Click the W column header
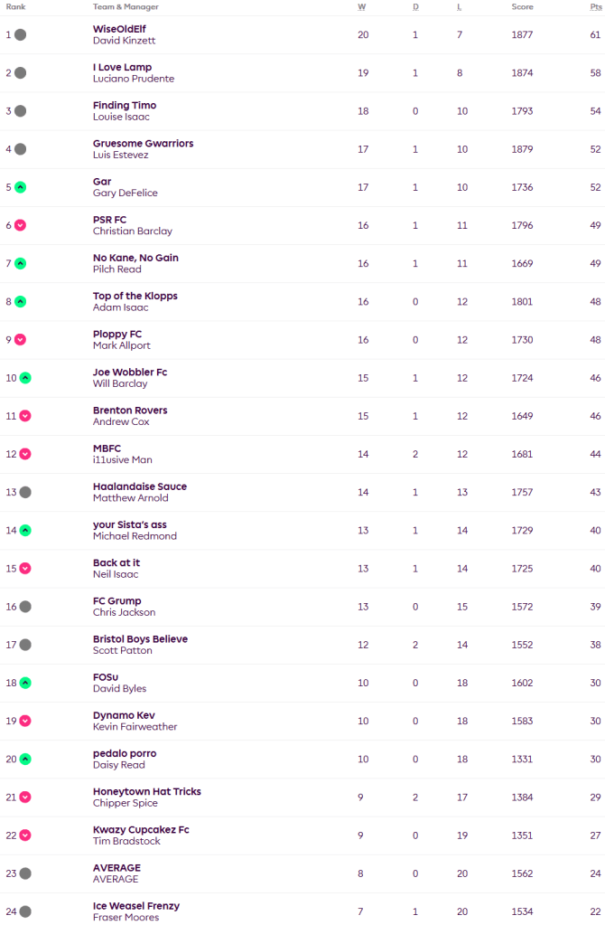The width and height of the screenshot is (605, 925). click(362, 6)
